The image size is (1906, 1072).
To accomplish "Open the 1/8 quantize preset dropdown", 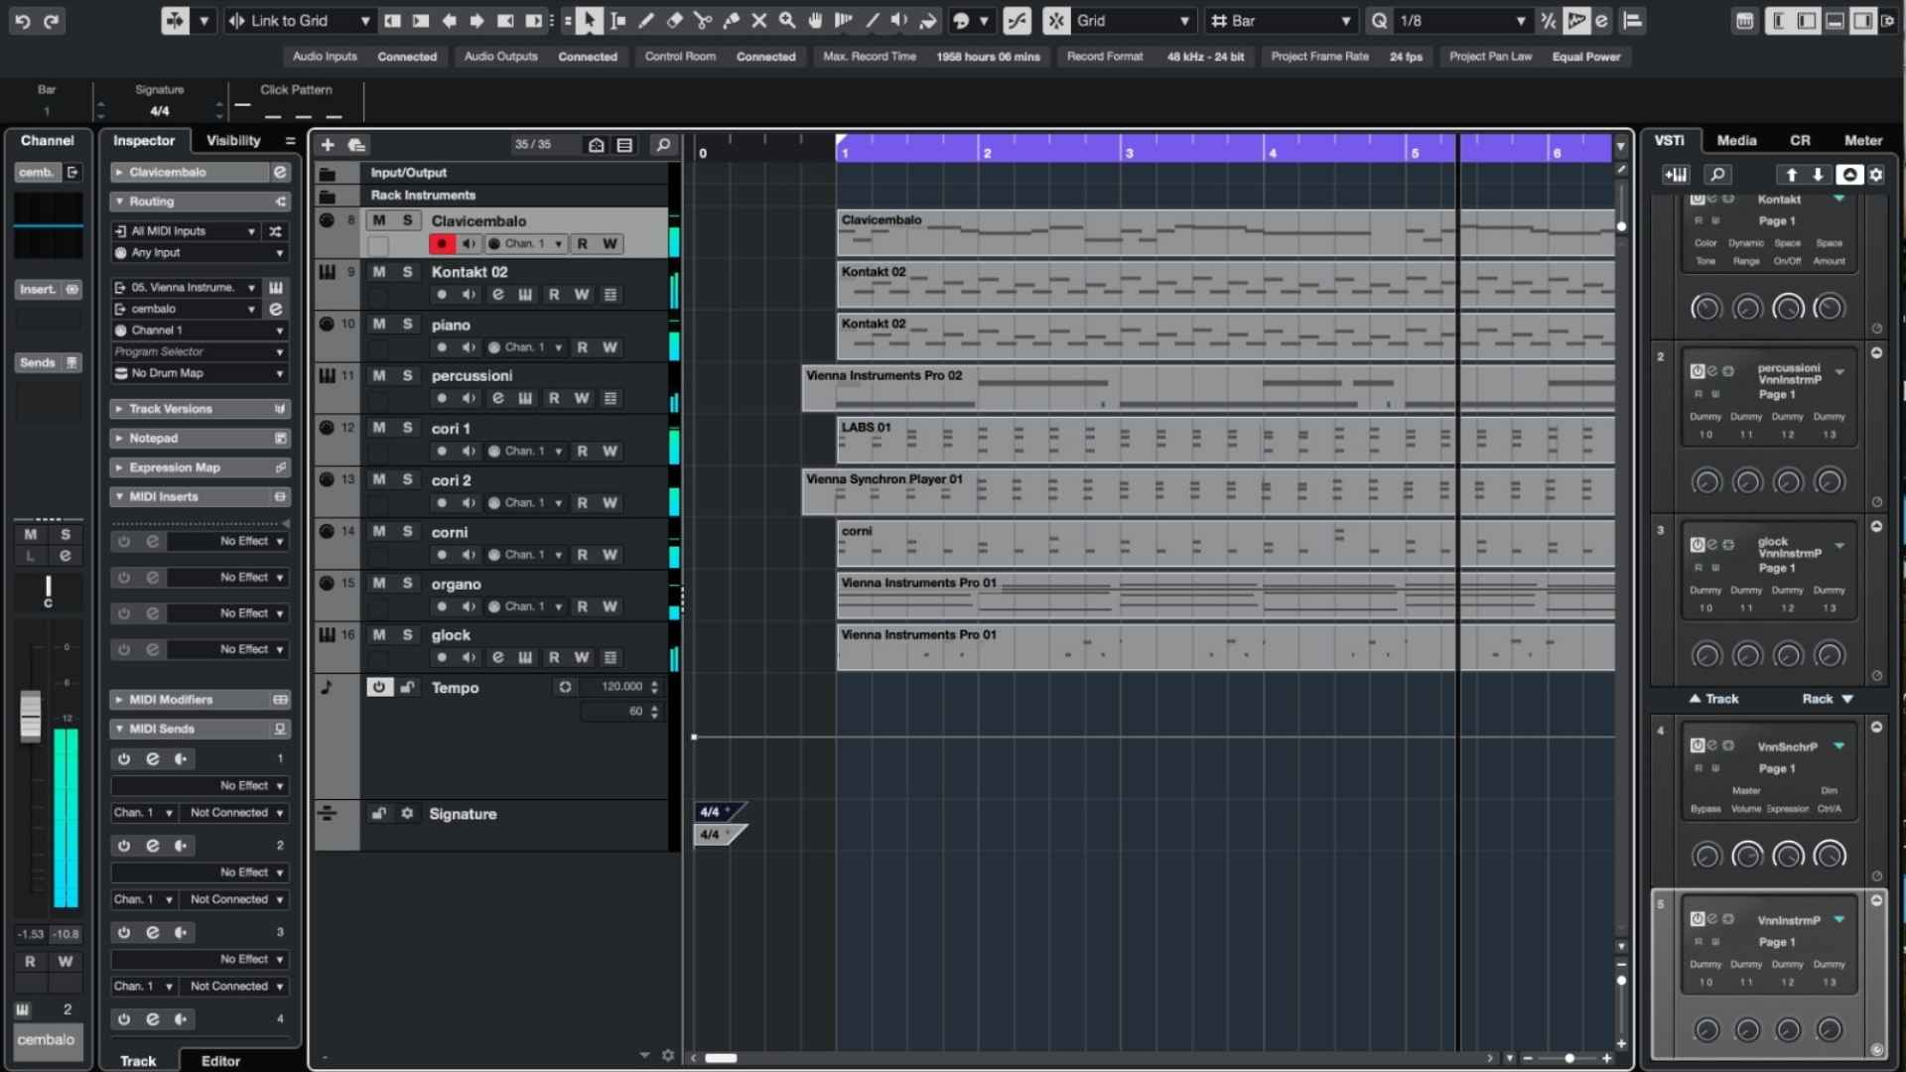I will [1461, 20].
